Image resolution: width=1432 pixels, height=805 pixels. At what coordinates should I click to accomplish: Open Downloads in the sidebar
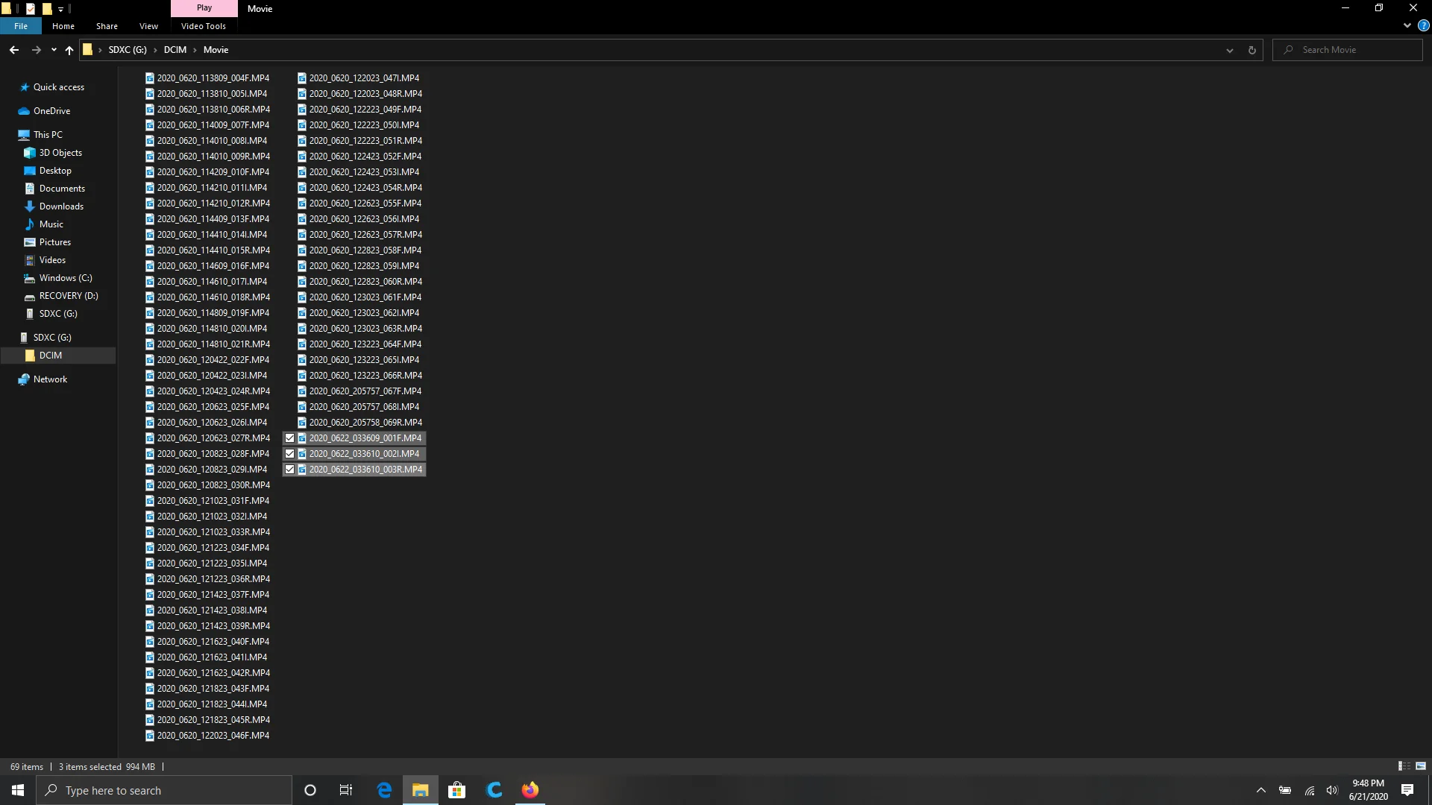coord(61,206)
